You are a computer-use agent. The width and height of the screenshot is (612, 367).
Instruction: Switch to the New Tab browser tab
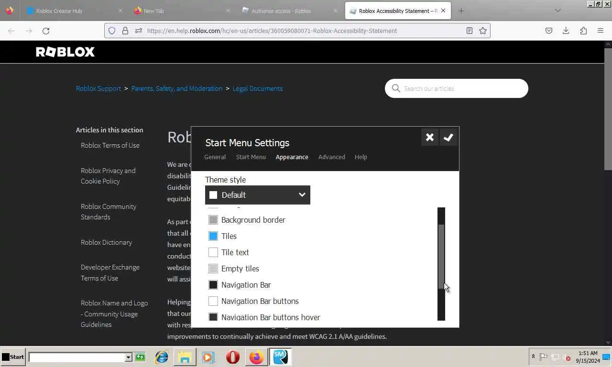click(x=182, y=11)
